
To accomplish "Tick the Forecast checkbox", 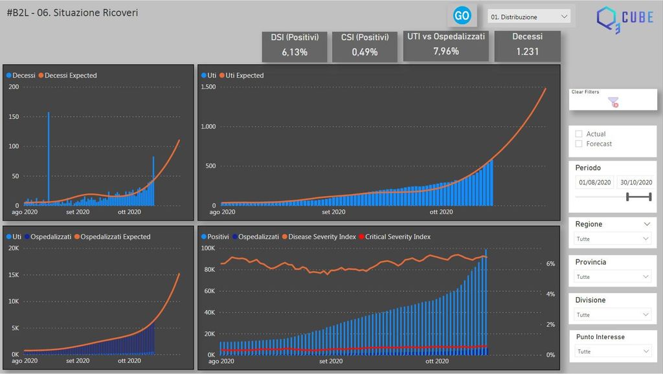I will point(579,144).
